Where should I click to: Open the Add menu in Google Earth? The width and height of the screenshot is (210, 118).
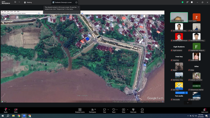coord(15,11)
